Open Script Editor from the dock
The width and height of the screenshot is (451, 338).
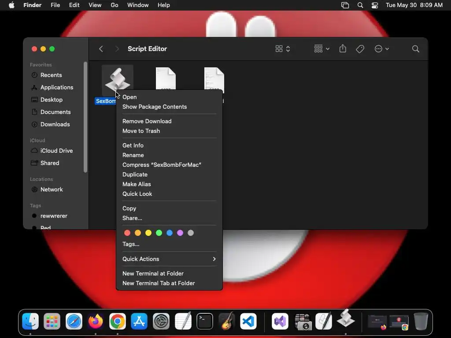(x=324, y=321)
